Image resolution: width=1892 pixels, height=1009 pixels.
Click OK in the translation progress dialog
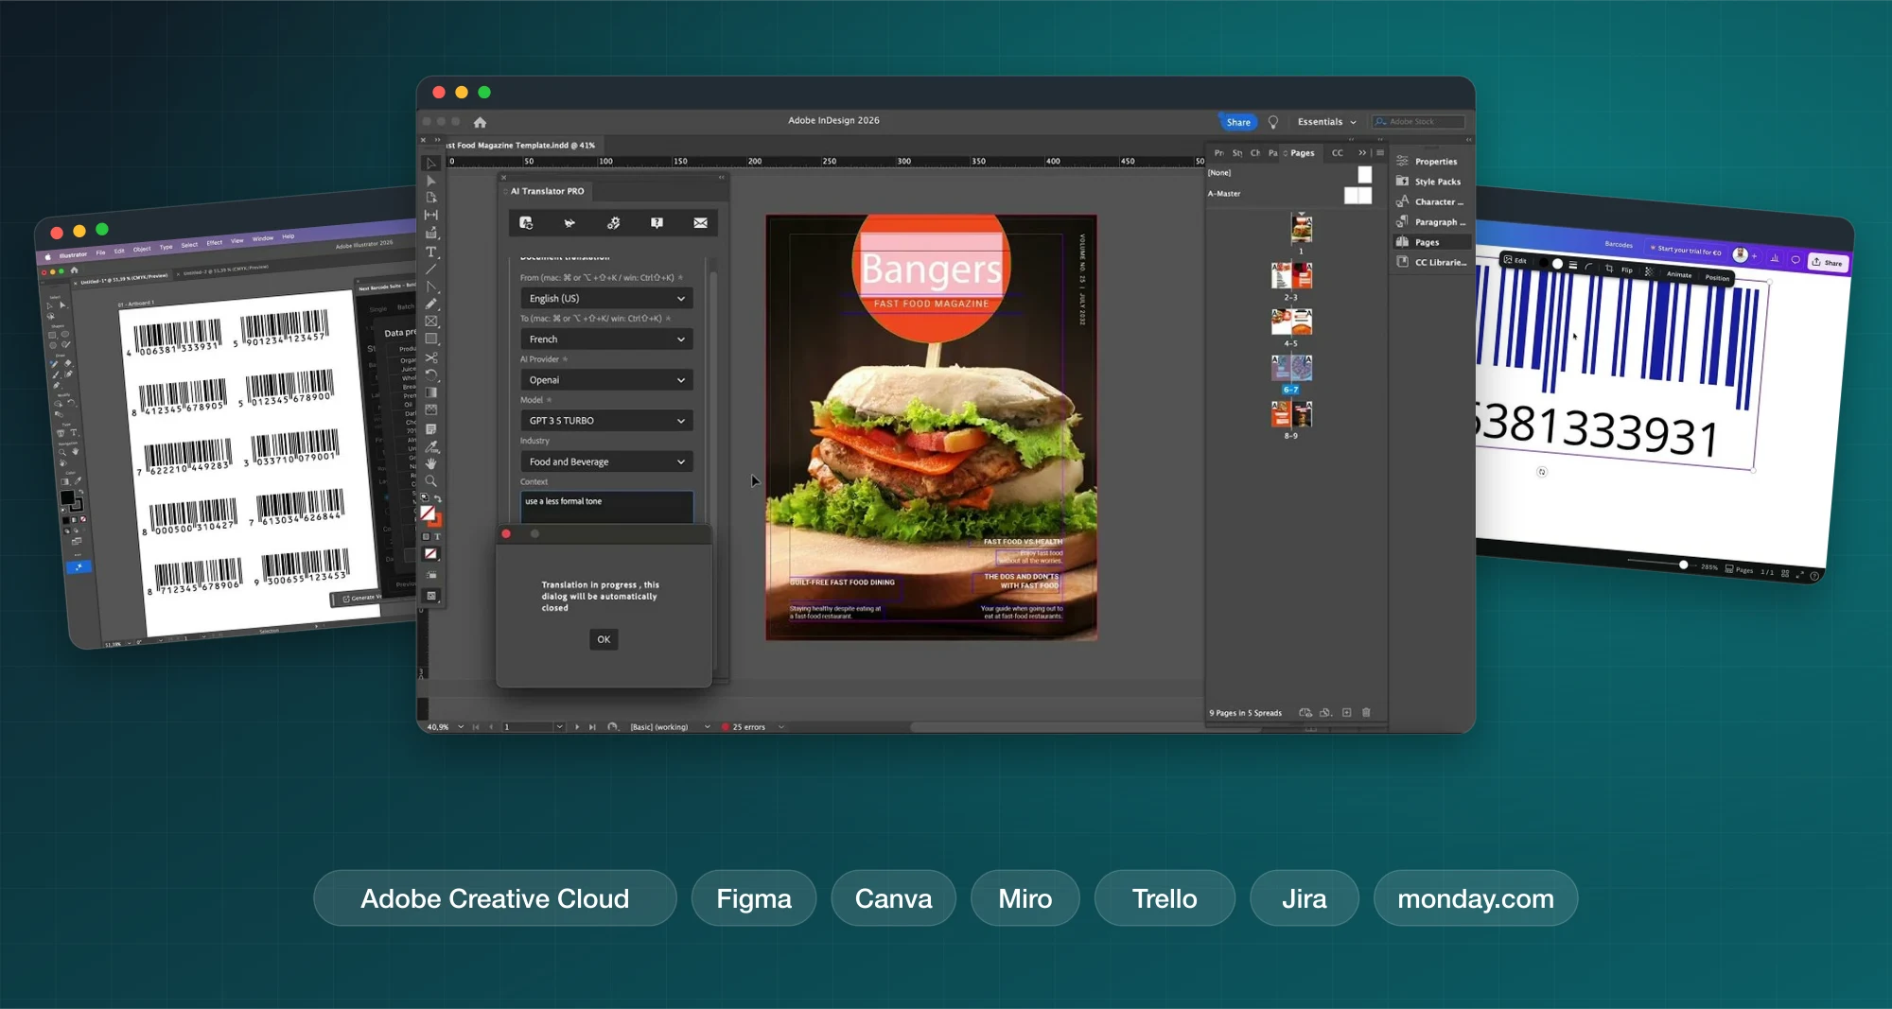pos(604,639)
